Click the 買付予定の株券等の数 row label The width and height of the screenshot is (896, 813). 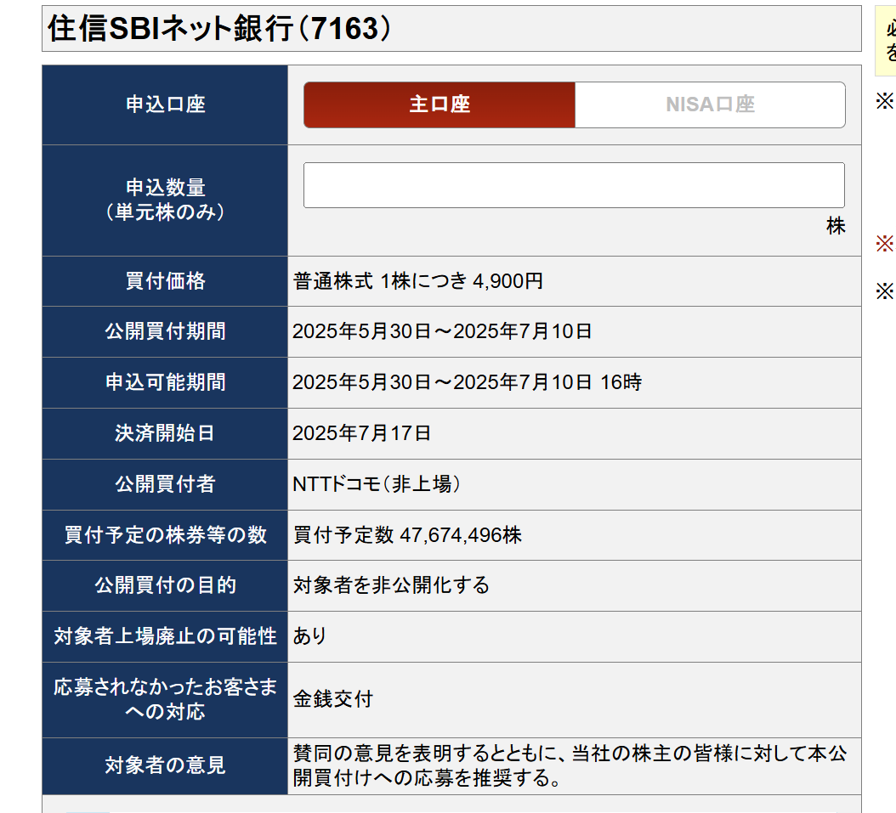165,535
